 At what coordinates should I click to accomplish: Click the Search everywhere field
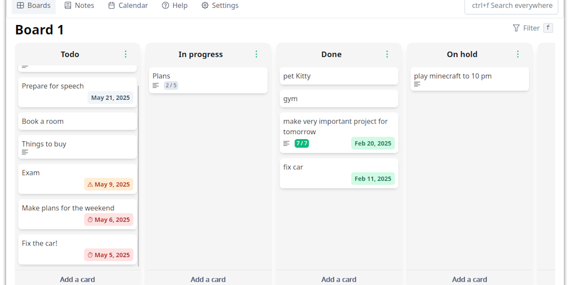(512, 6)
